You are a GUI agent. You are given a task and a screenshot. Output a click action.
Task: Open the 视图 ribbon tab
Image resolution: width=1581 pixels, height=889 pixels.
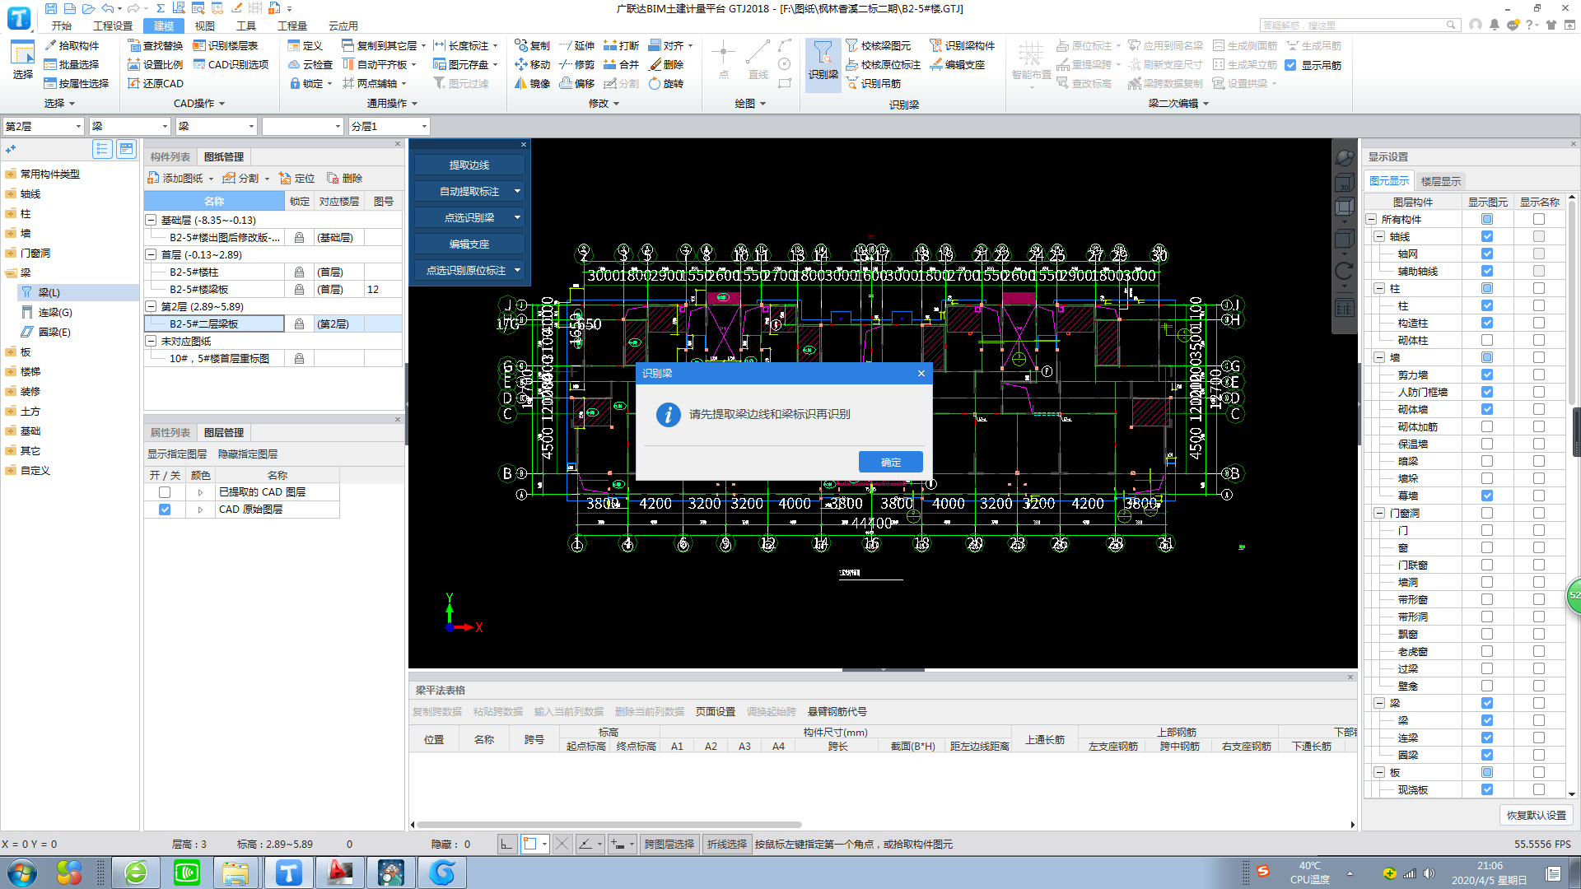coord(205,26)
